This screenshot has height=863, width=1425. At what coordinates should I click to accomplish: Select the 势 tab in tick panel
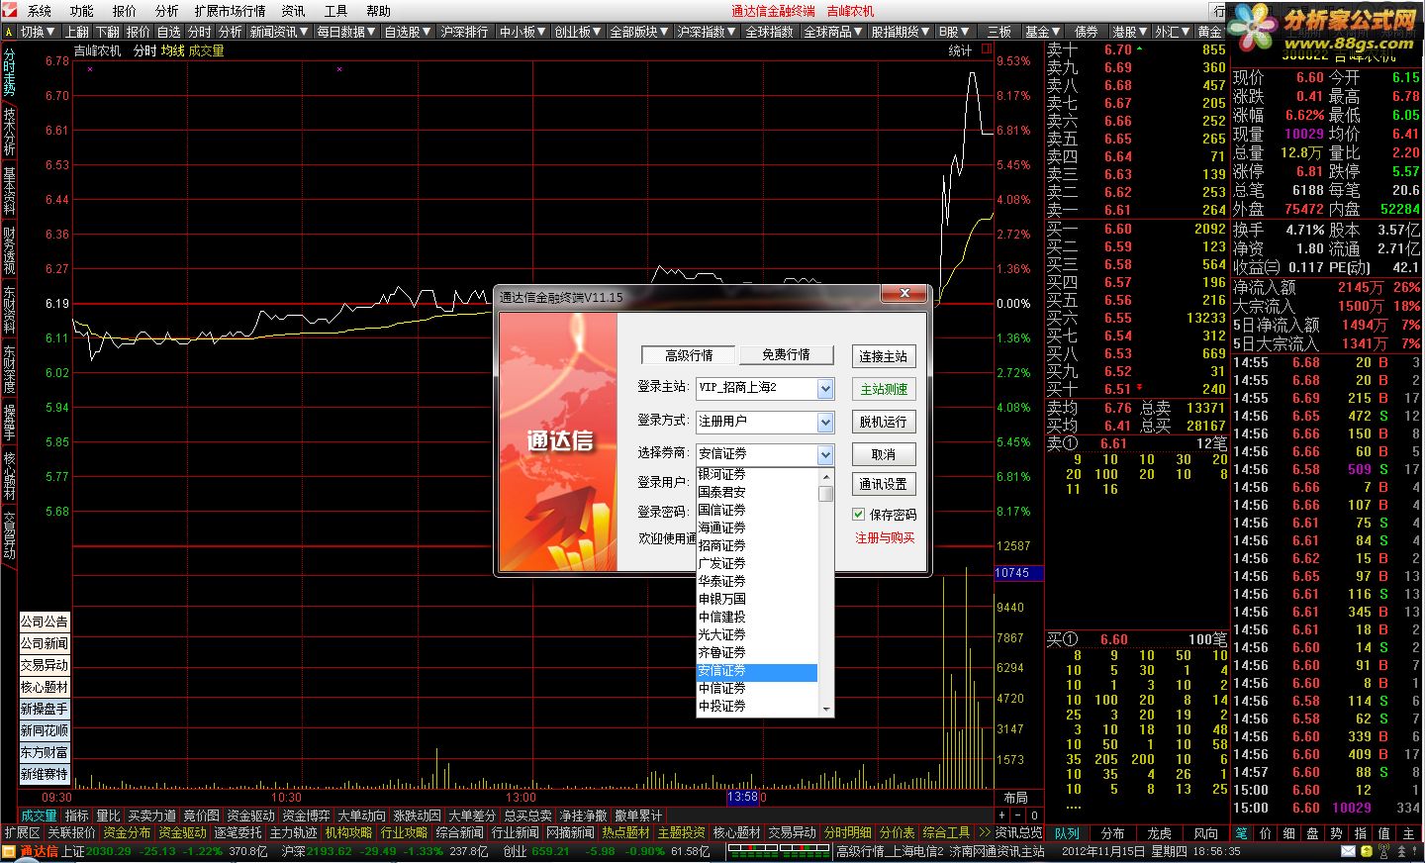tap(1336, 833)
